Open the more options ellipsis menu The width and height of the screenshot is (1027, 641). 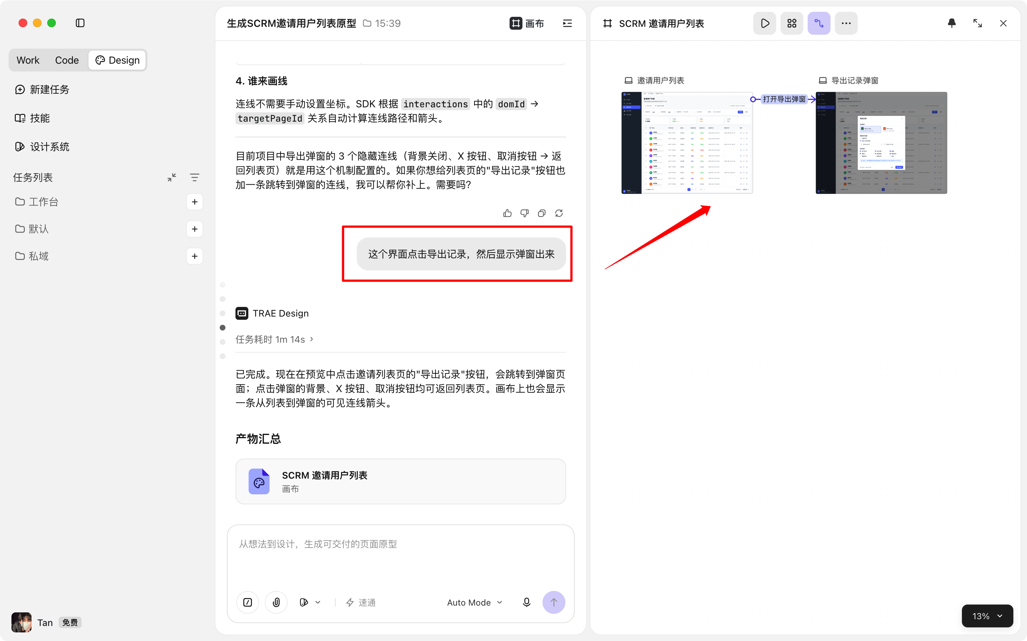point(846,23)
